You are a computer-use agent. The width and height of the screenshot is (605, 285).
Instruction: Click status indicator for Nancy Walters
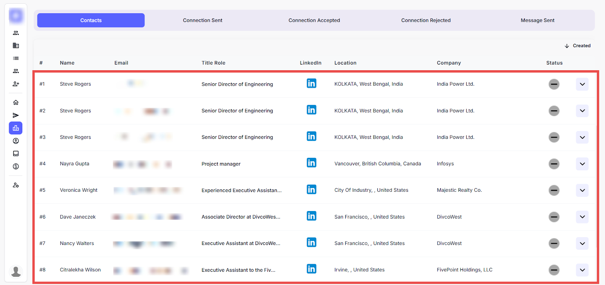pos(554,243)
